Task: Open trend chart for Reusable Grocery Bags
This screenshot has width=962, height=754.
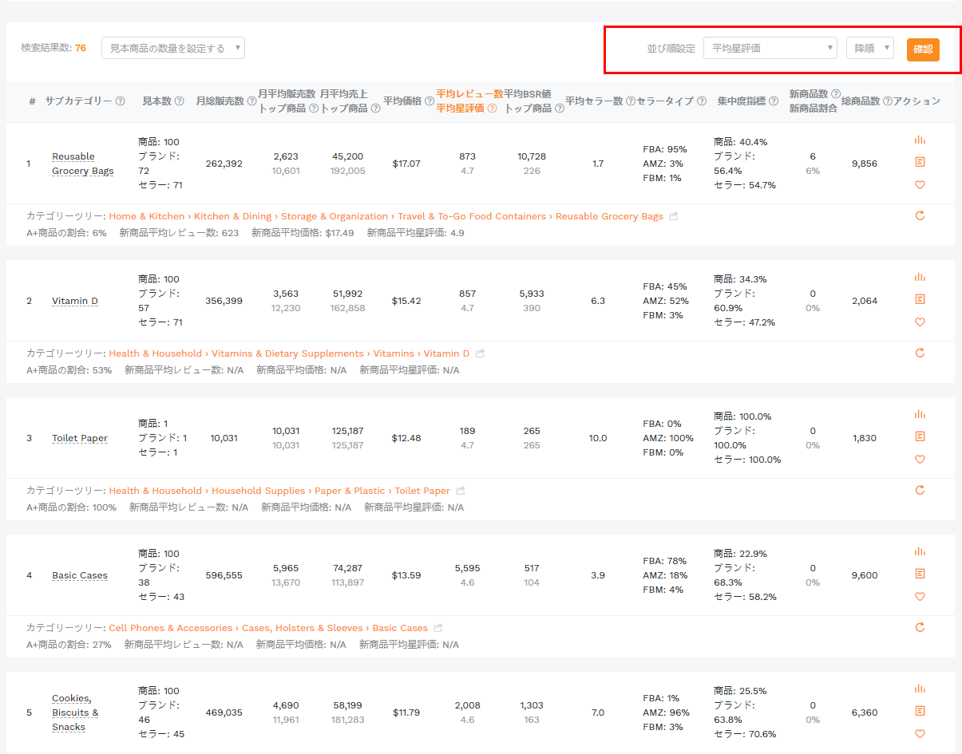Action: click(920, 140)
